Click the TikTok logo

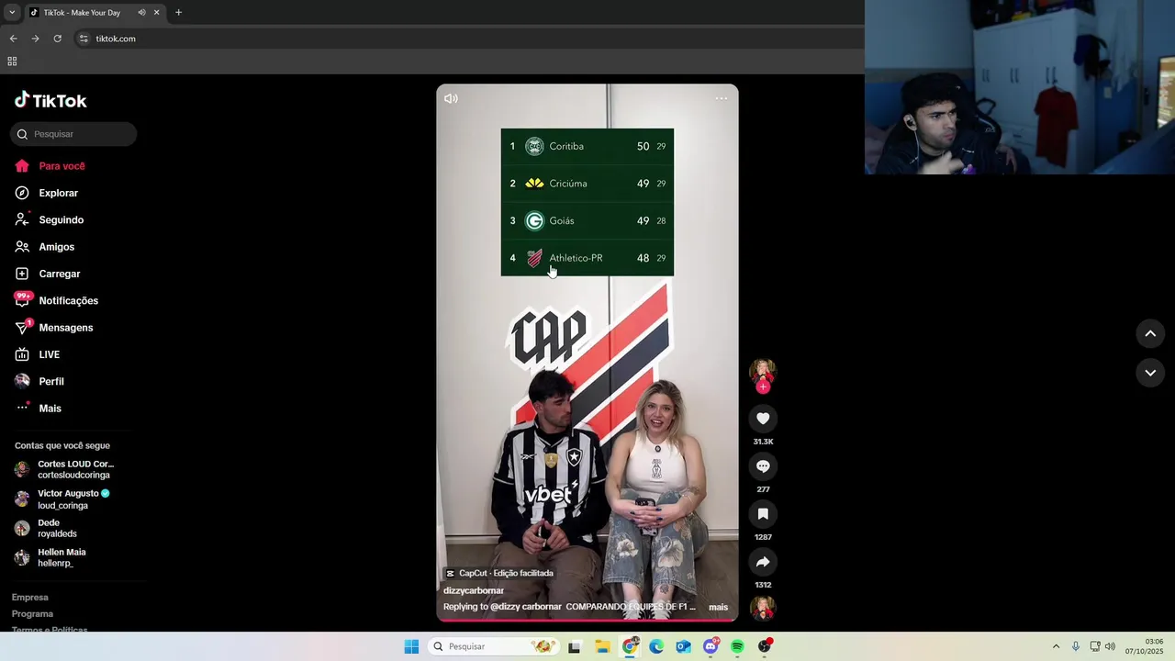tap(50, 100)
